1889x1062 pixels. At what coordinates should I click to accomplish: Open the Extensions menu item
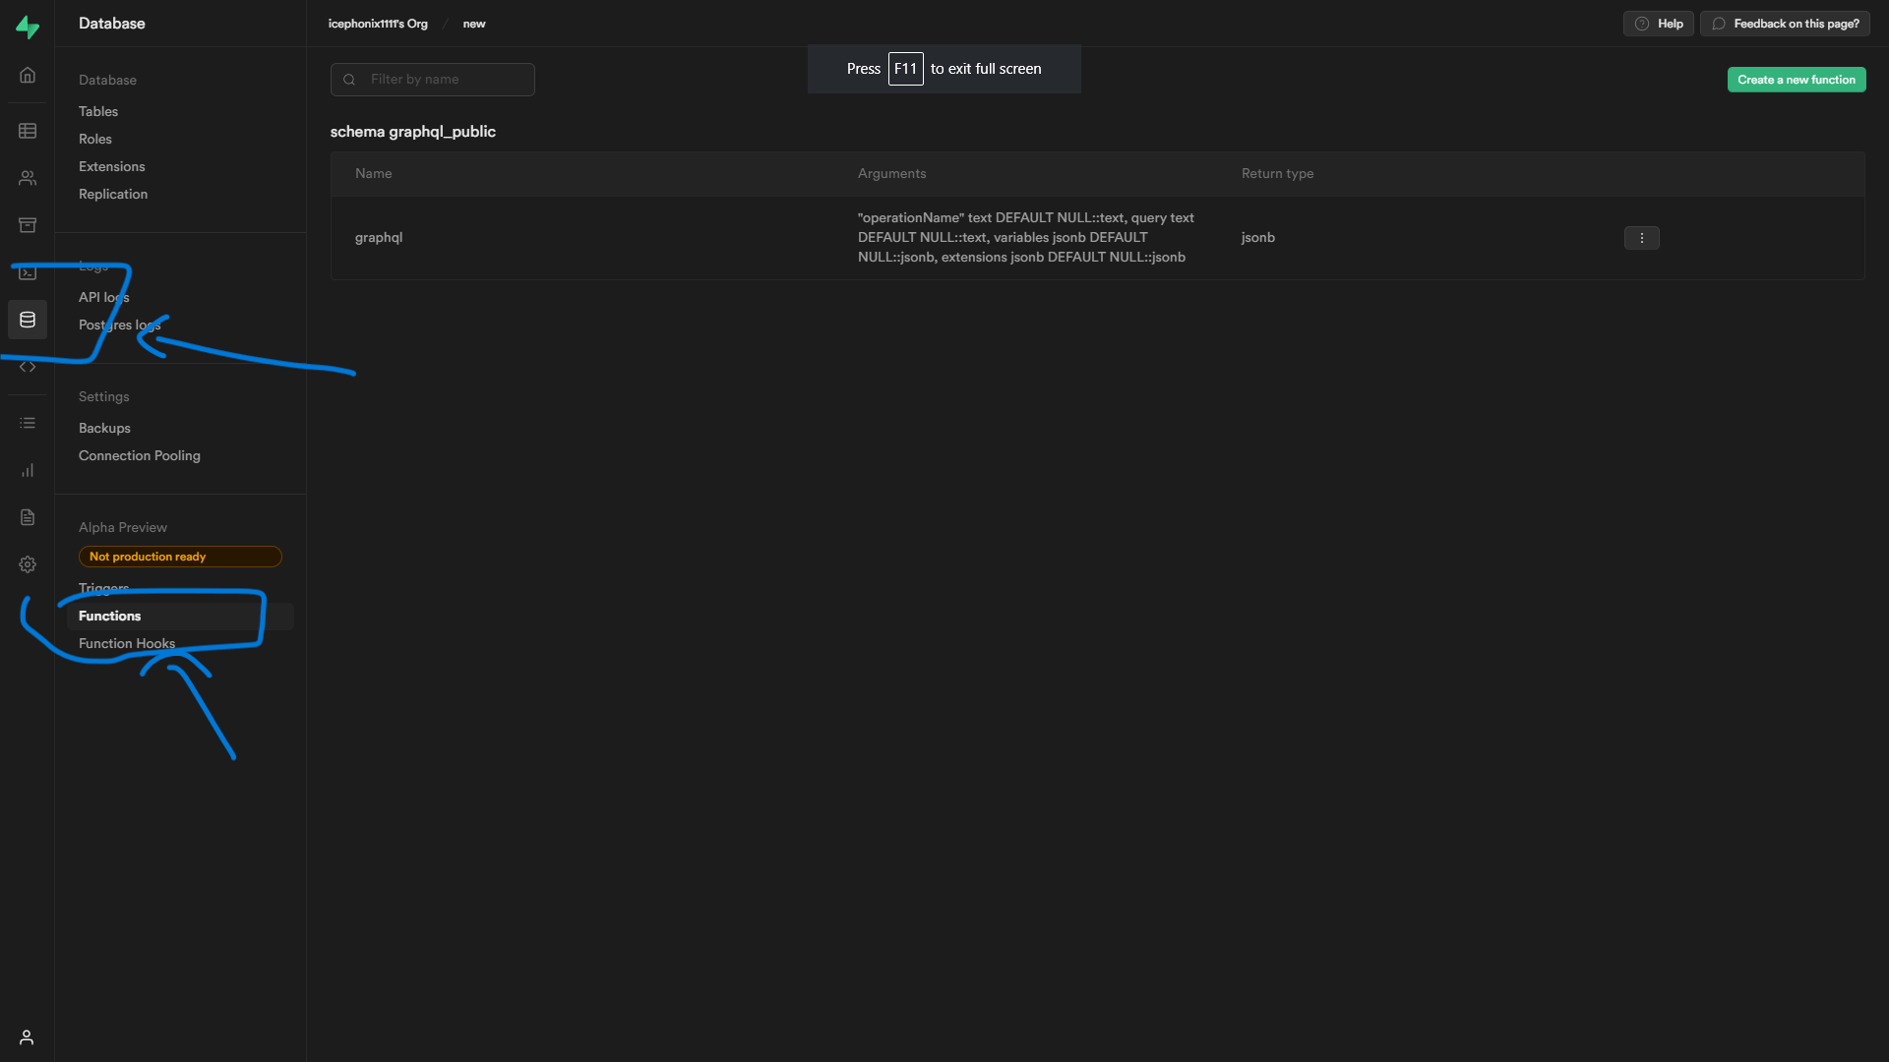(112, 166)
